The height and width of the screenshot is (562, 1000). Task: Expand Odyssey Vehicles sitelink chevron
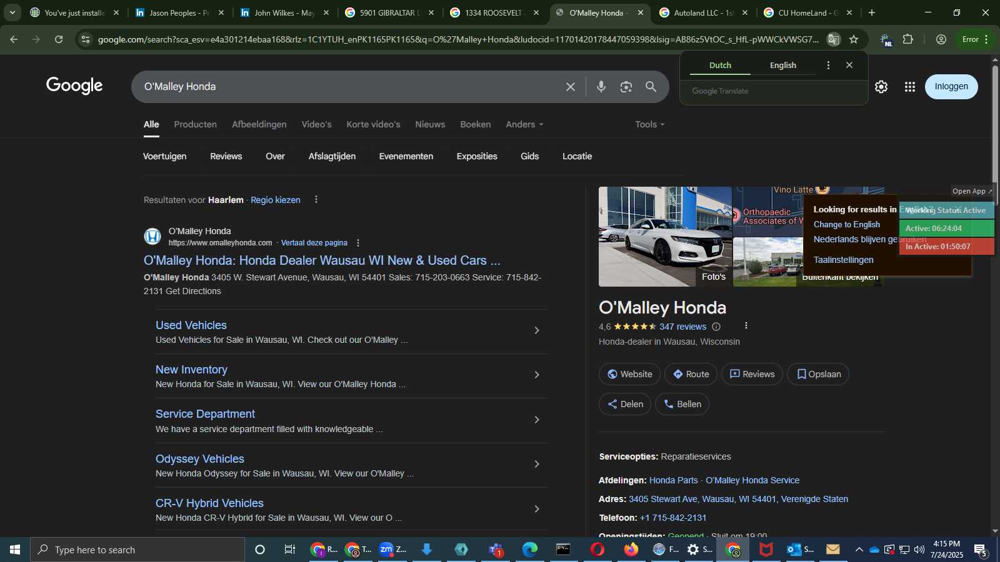[x=537, y=464]
